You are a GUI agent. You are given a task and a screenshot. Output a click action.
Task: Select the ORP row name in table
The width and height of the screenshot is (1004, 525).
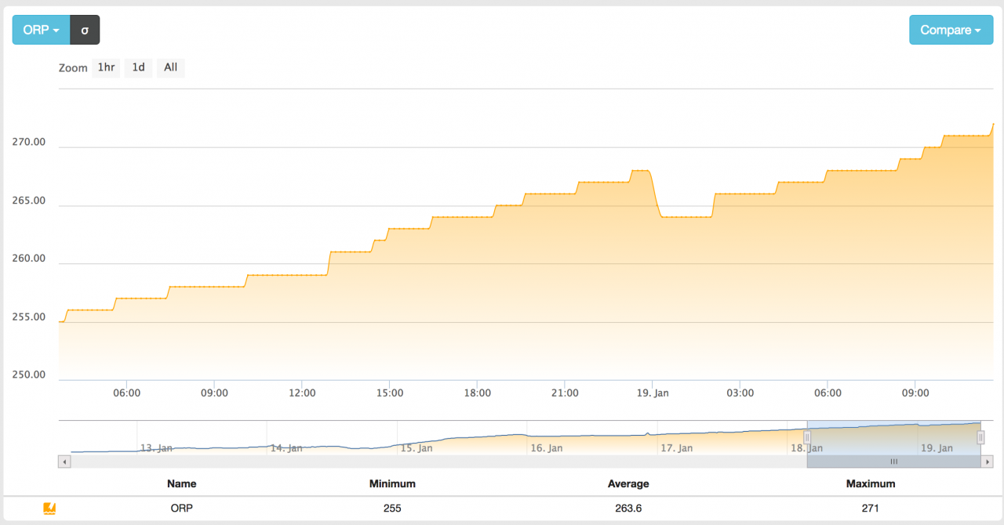pyautogui.click(x=181, y=509)
